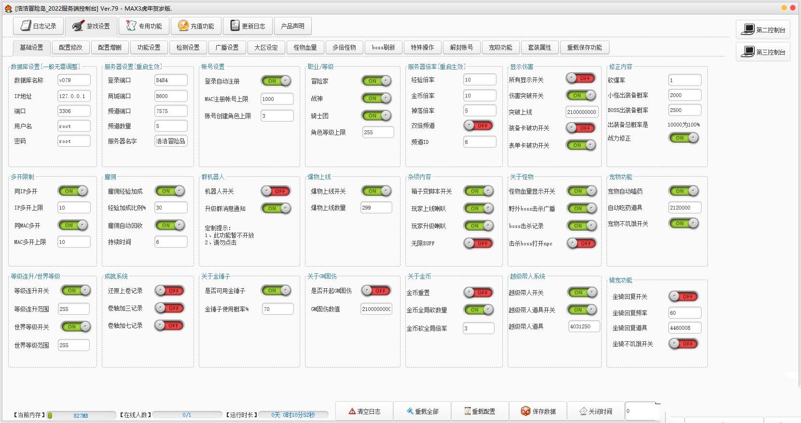Disable the 登录自动注册 toggle
The height and width of the screenshot is (423, 801).
(276, 81)
